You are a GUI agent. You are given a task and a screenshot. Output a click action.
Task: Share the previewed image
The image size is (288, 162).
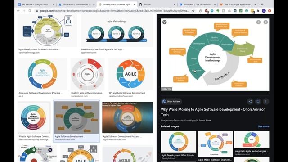point(250,101)
